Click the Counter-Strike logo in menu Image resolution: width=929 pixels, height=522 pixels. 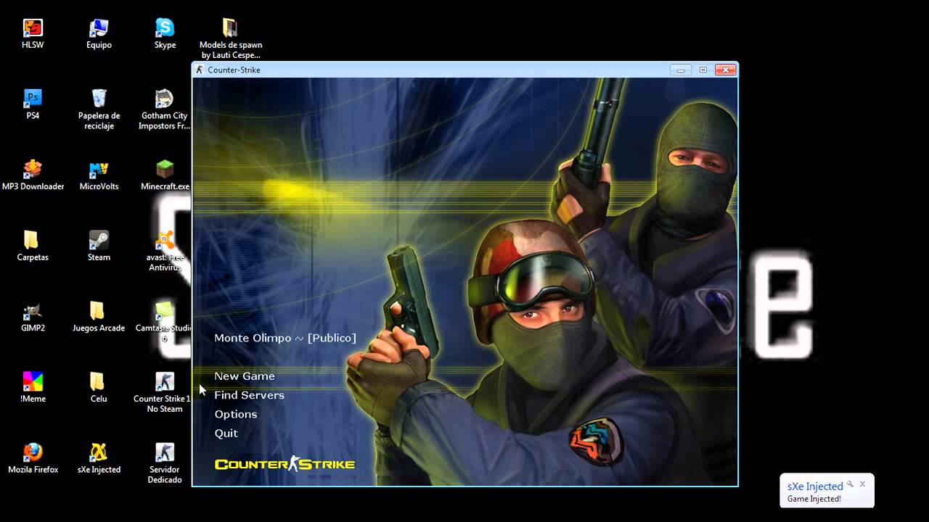[285, 464]
